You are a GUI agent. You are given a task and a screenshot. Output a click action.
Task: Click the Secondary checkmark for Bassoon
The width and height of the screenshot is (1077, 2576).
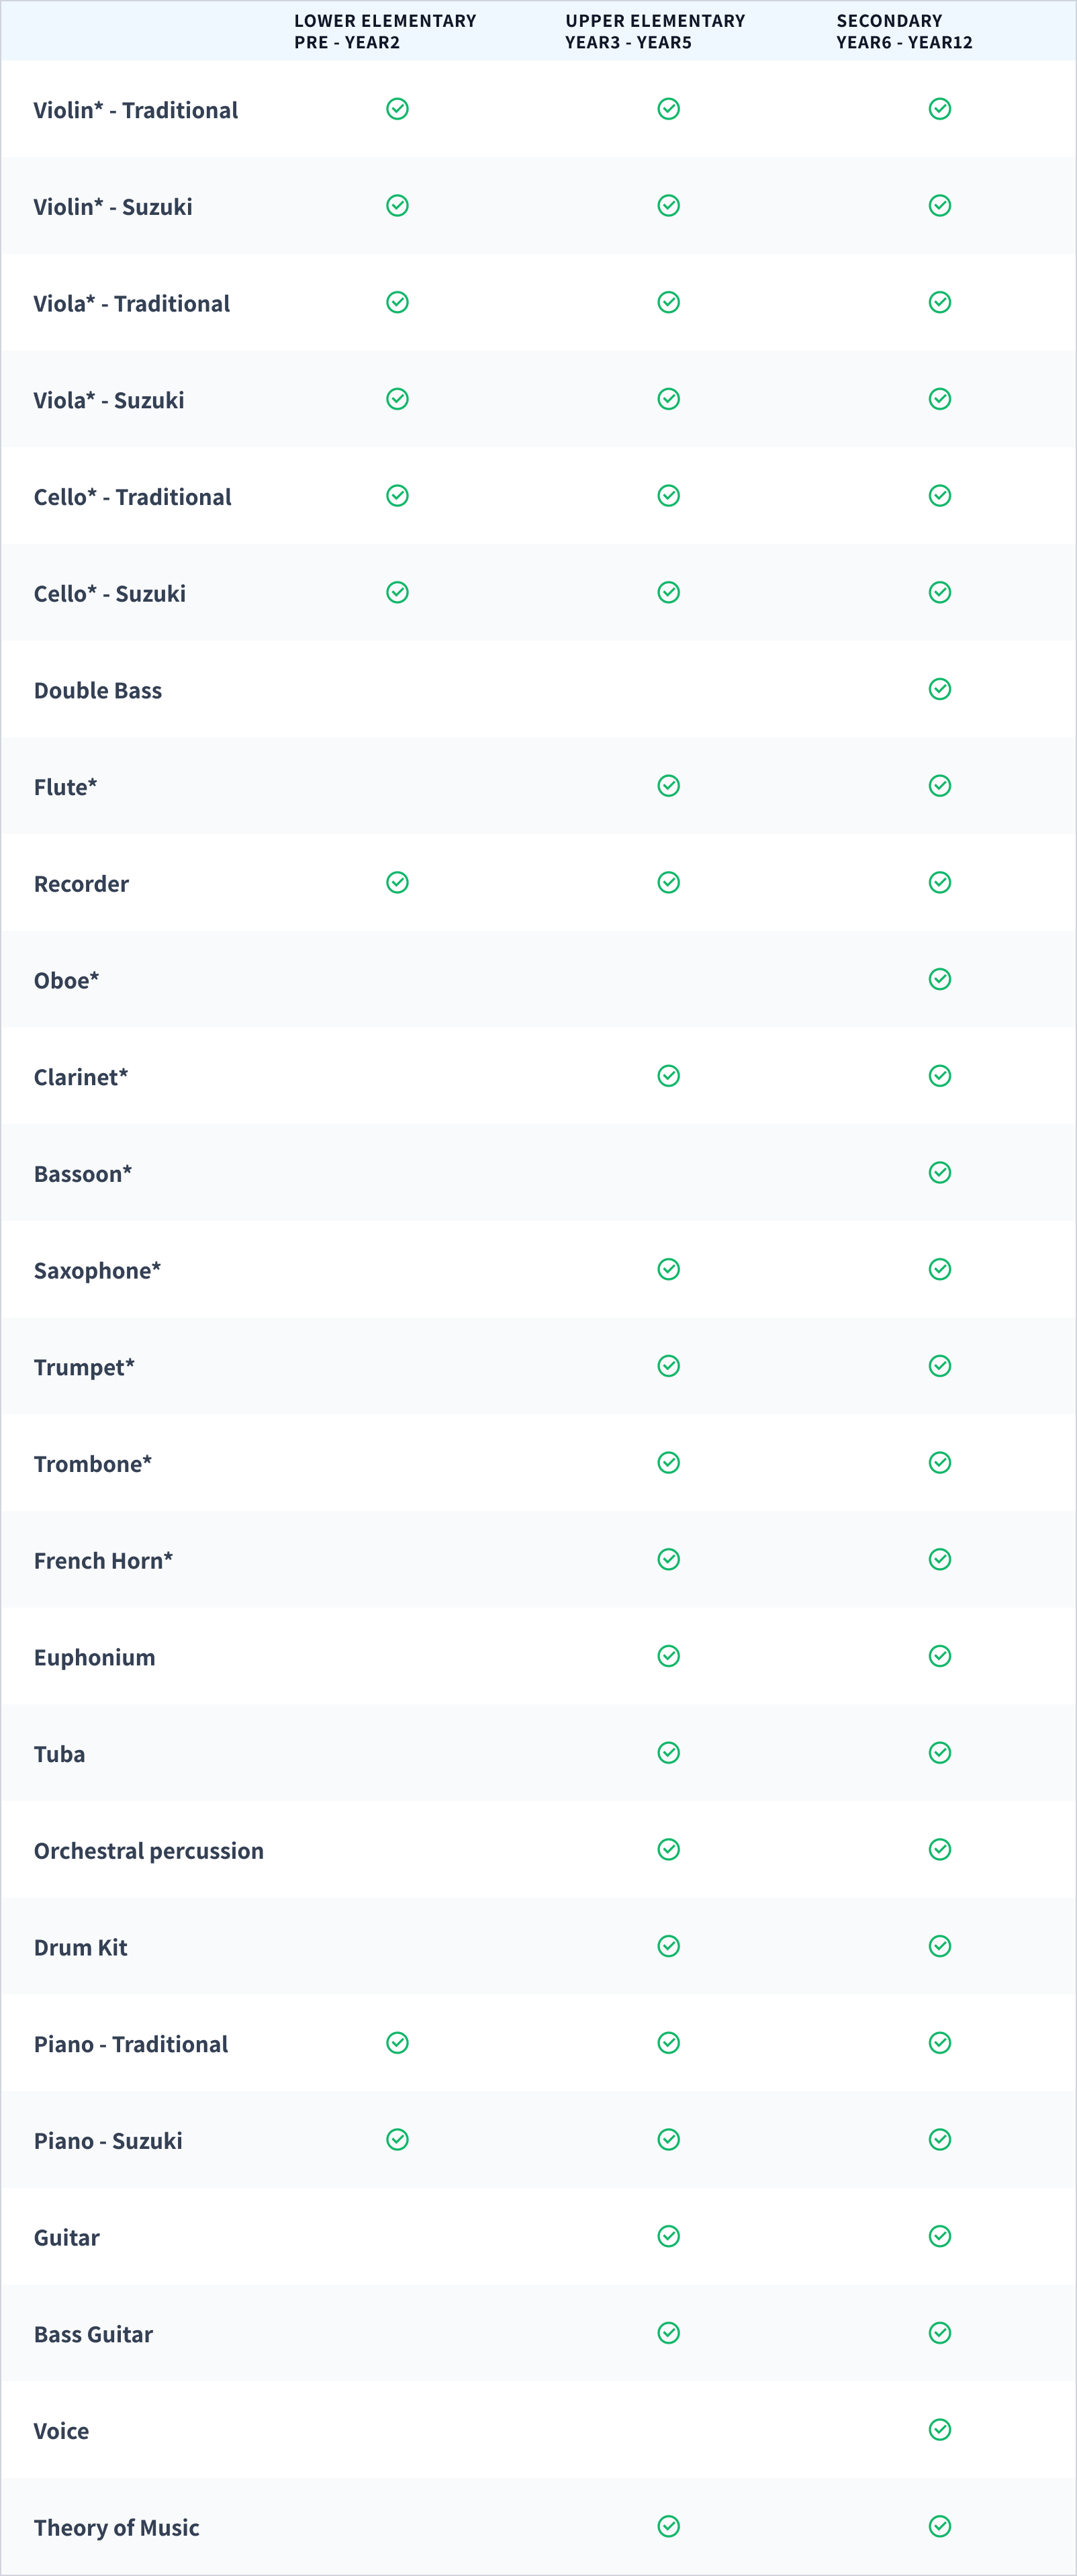click(940, 1172)
